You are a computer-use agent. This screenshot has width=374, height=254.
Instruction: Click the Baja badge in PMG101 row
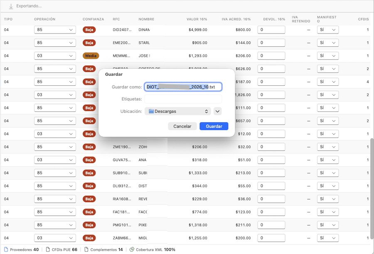tap(89, 225)
